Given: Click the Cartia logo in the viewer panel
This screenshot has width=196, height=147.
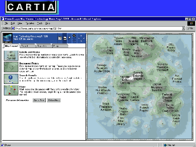Looking at the screenshot, I should 8,38.
